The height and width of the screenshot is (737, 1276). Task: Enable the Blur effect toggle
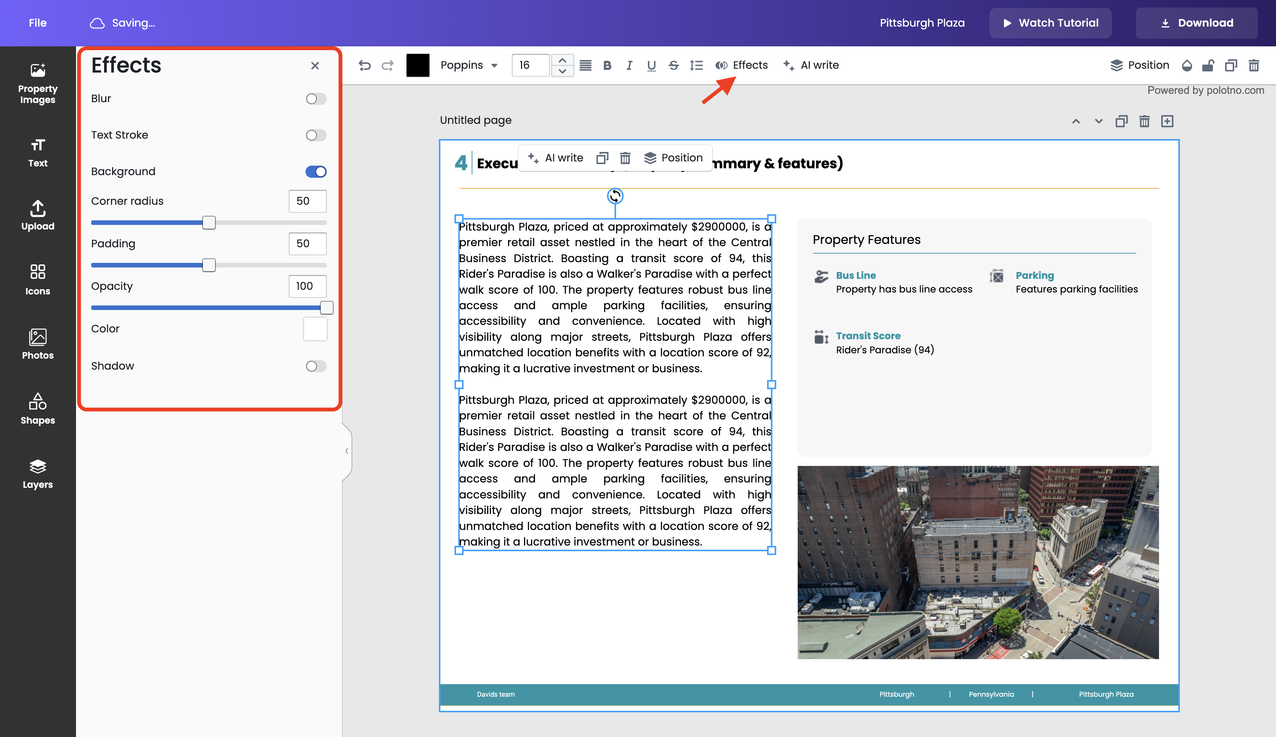[x=316, y=99]
